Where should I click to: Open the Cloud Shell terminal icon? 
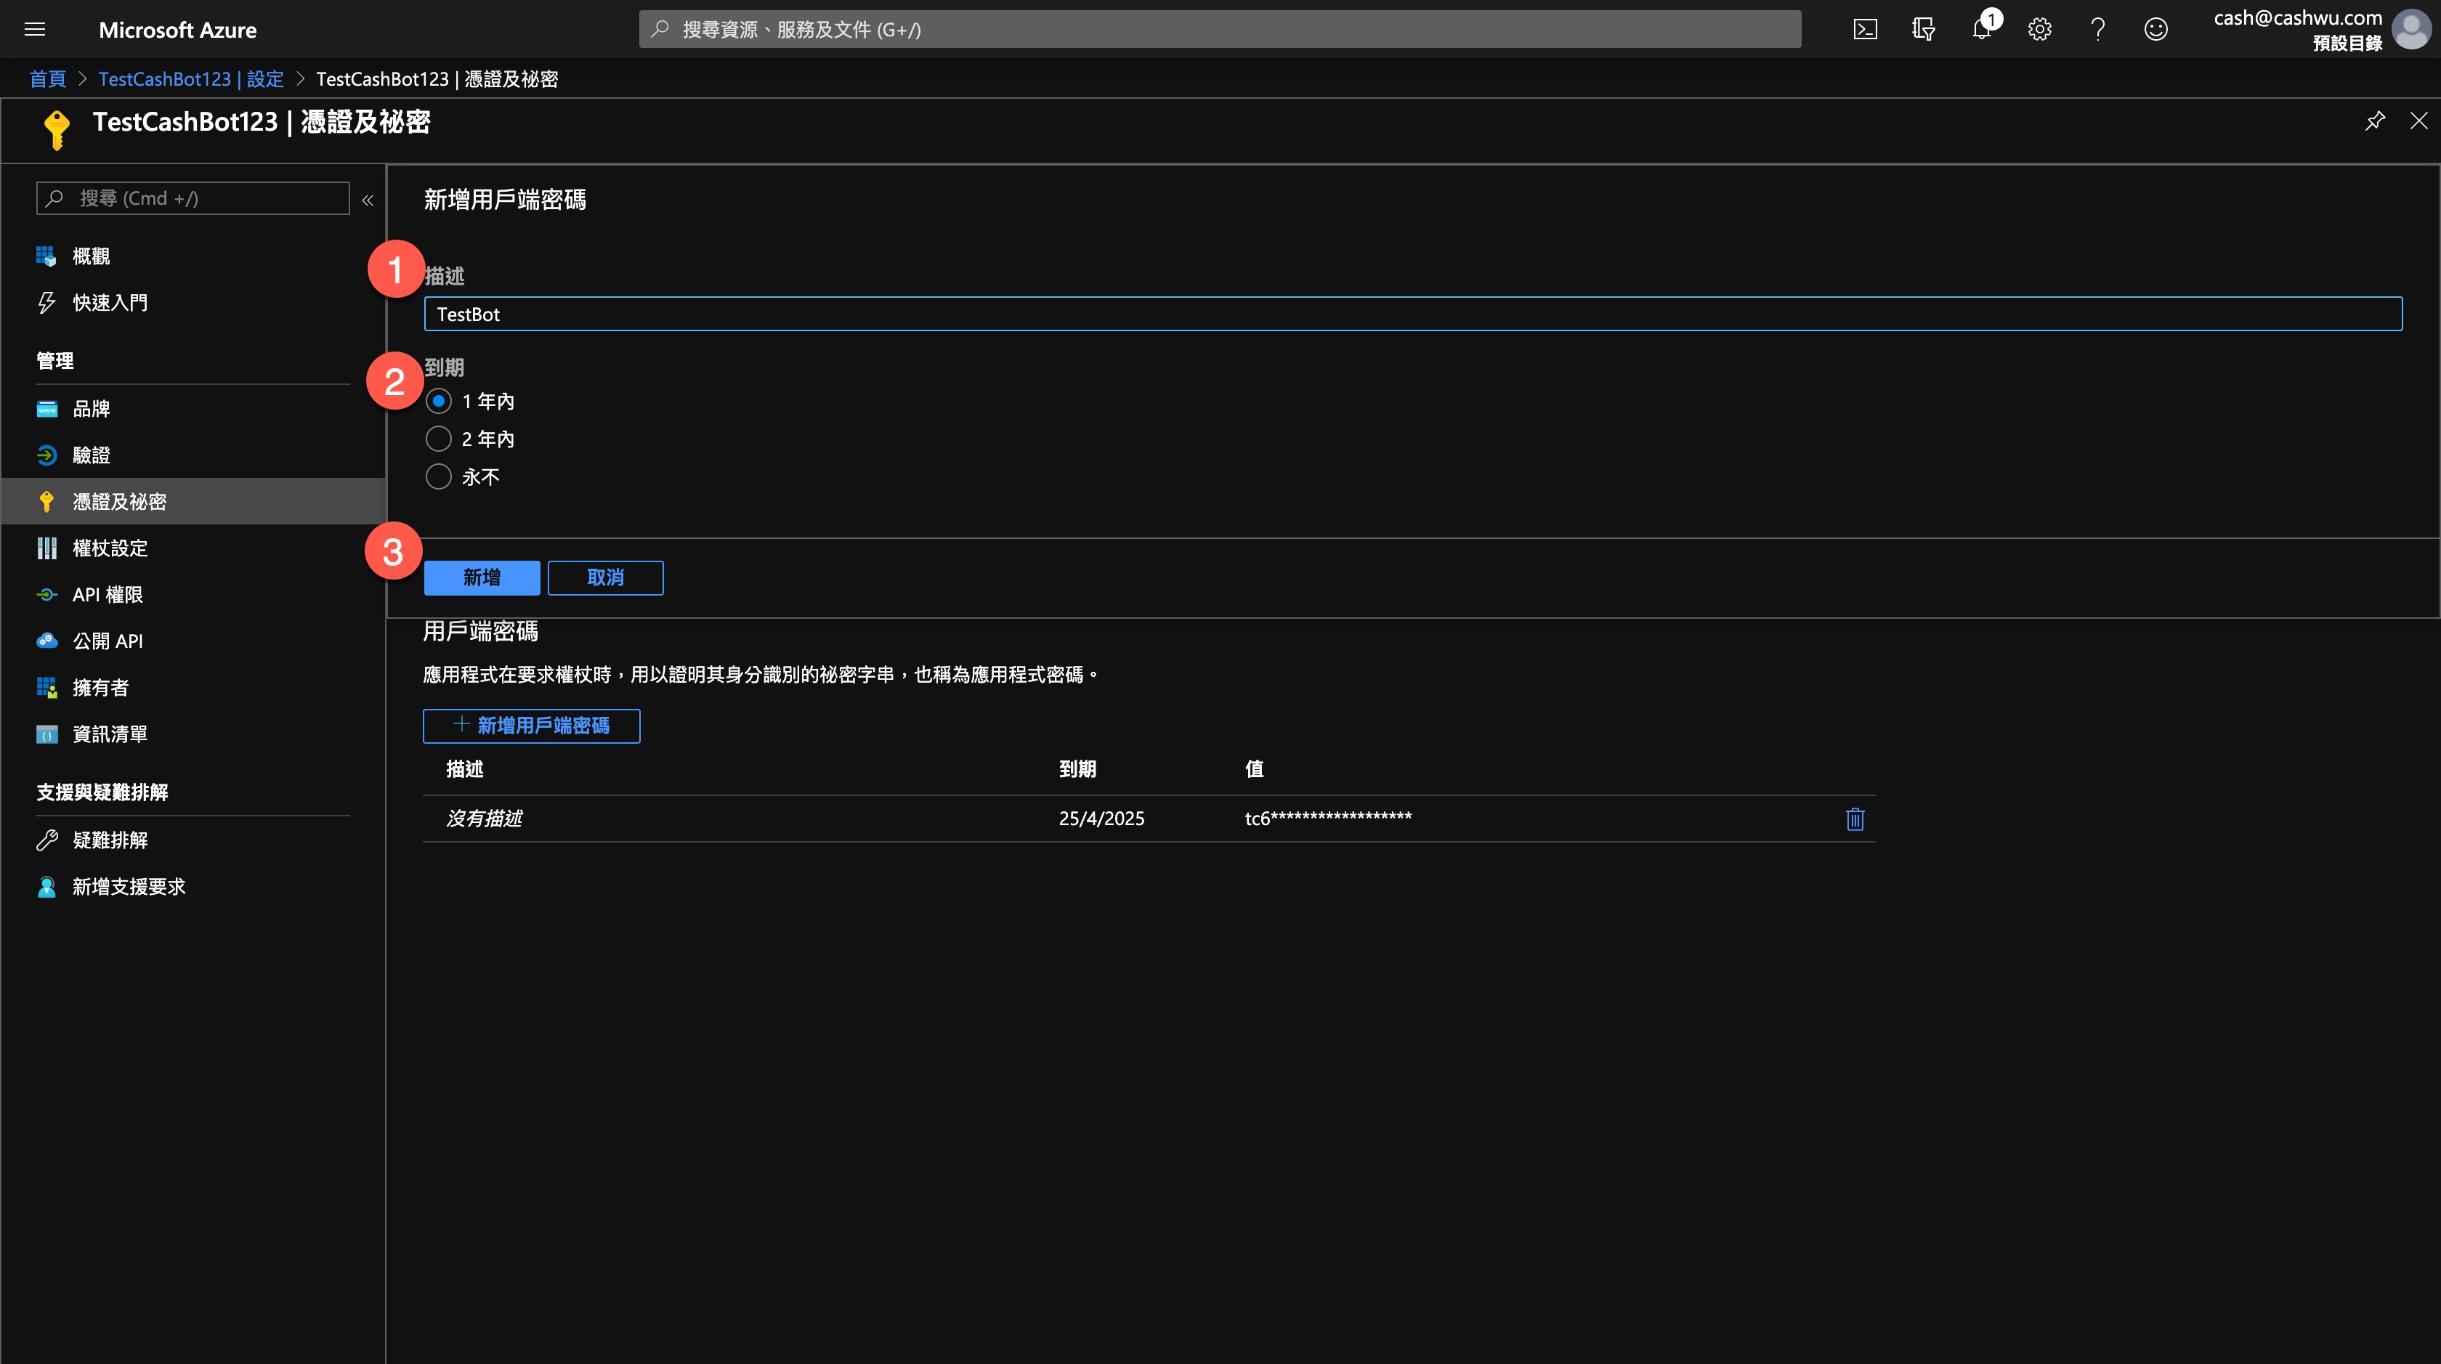tap(1865, 29)
